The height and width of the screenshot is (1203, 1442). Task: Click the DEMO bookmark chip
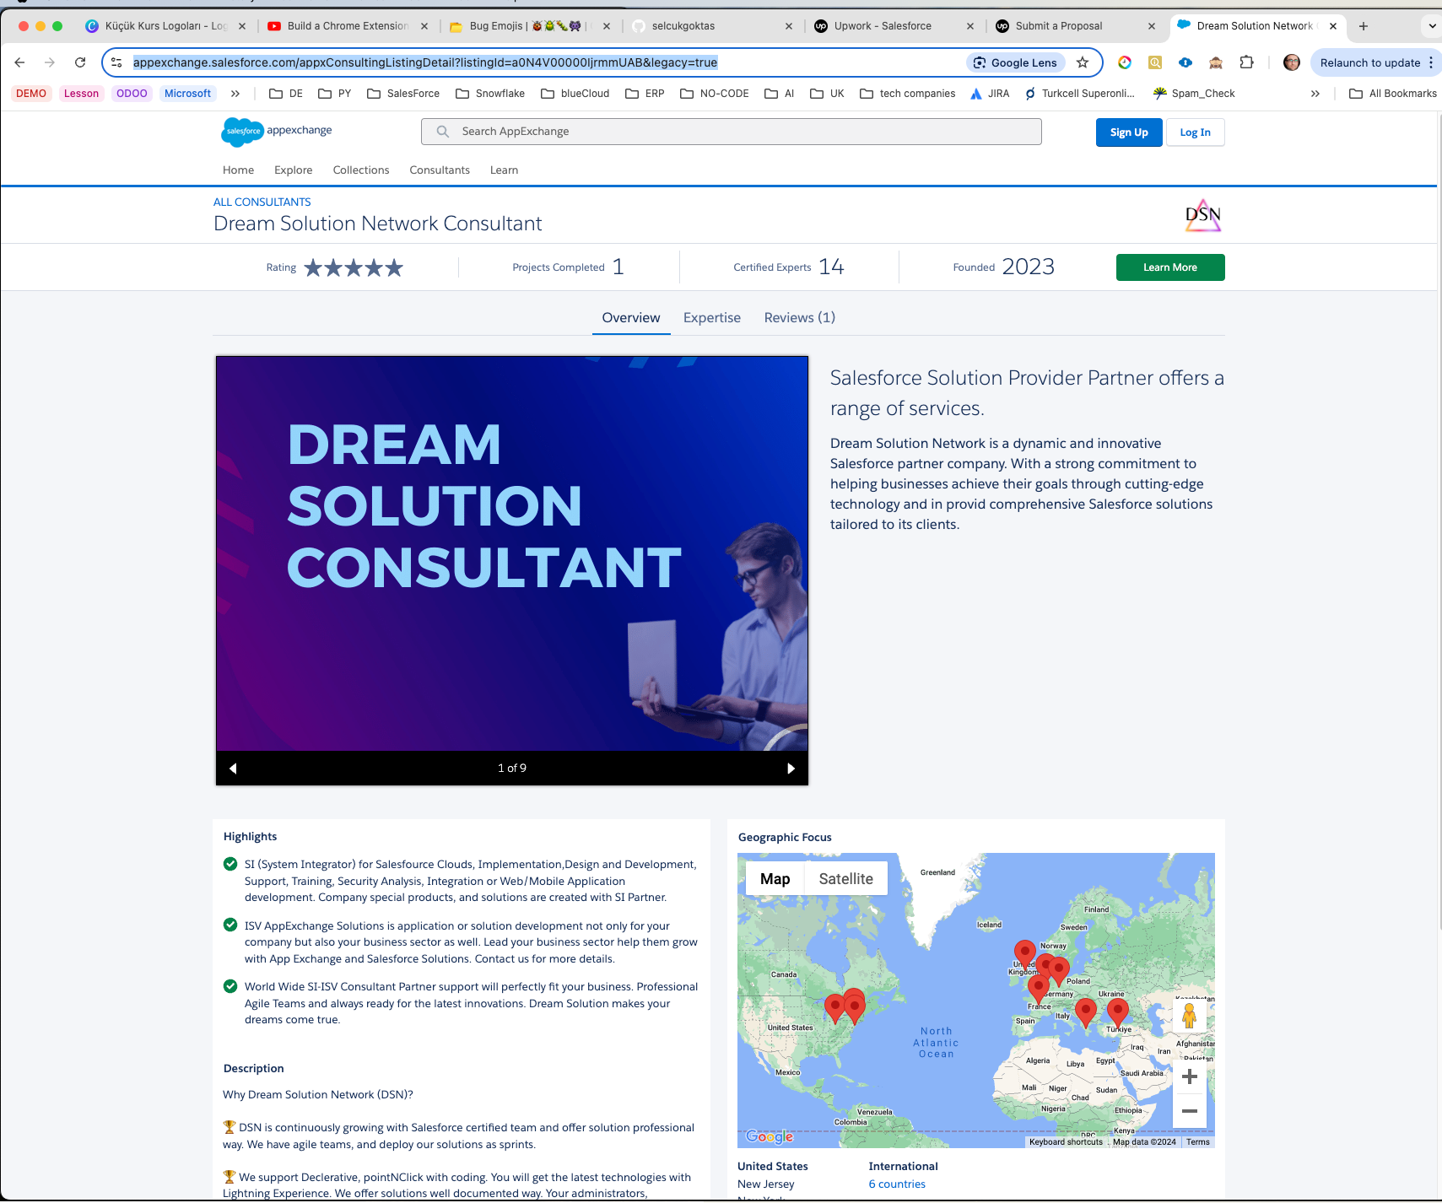[x=31, y=94]
